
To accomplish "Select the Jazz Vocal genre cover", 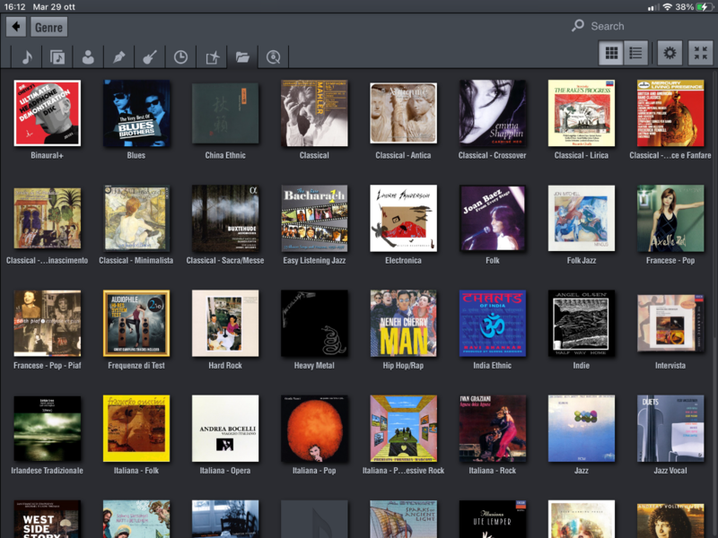I will (670, 429).
